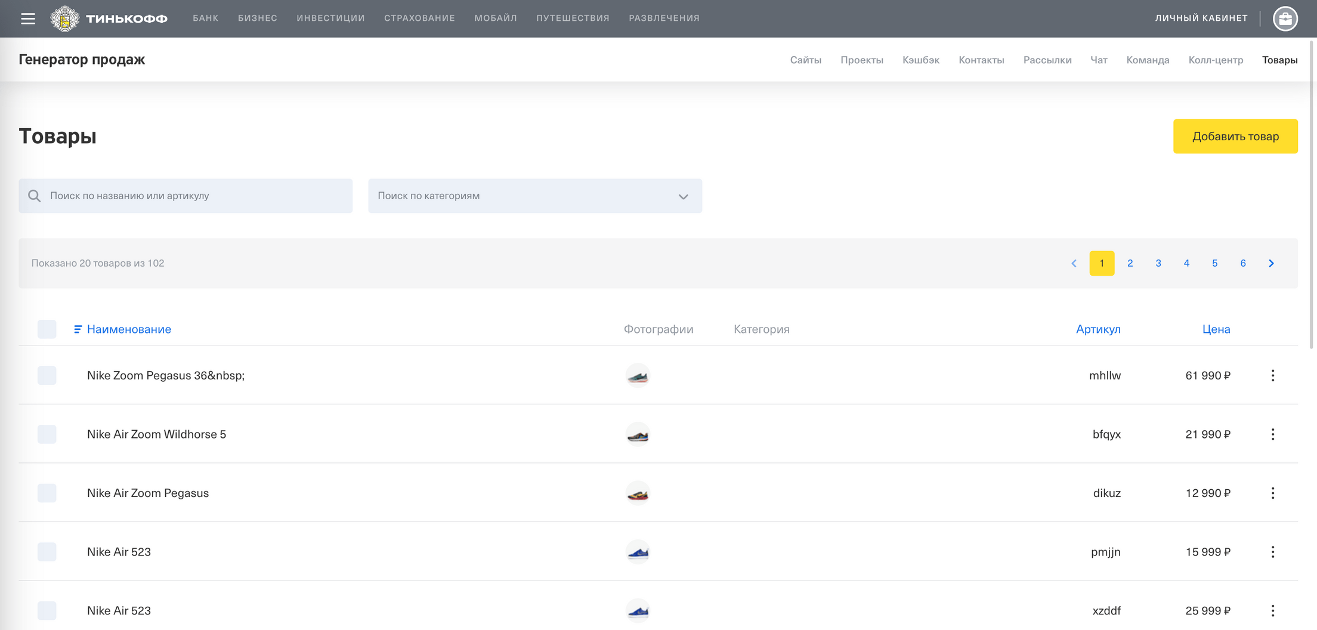Switch to the Команда tab

1148,60
